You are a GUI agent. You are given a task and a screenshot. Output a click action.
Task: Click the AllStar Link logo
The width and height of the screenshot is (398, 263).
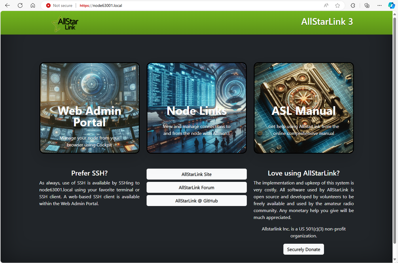[x=65, y=24]
